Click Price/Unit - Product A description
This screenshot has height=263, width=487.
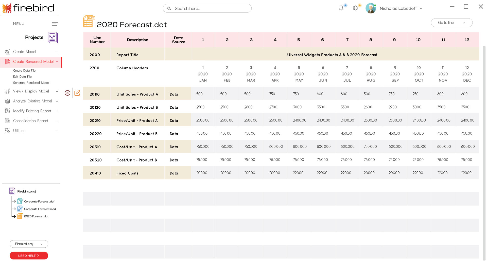pos(137,120)
